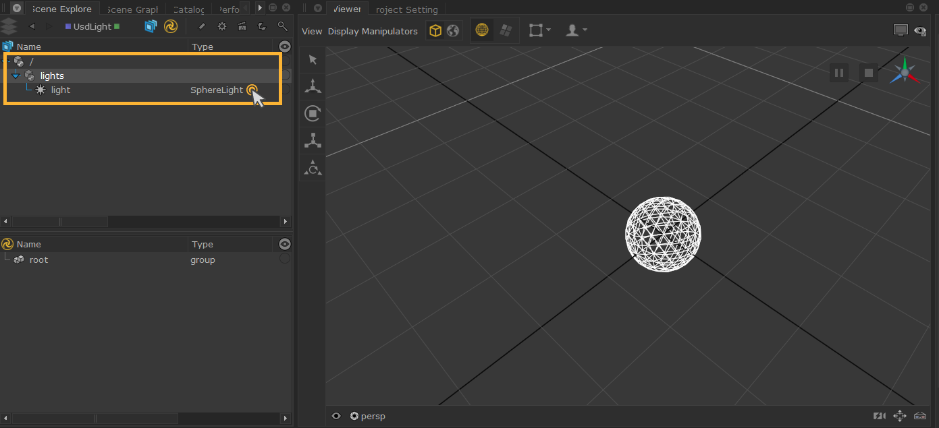Viewport: 939px width, 428px height.
Task: Open the Display menu in Viewer
Action: (344, 32)
